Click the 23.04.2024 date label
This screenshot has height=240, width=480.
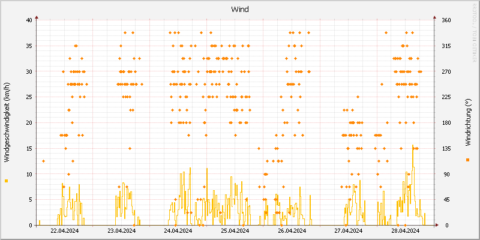point(122,231)
